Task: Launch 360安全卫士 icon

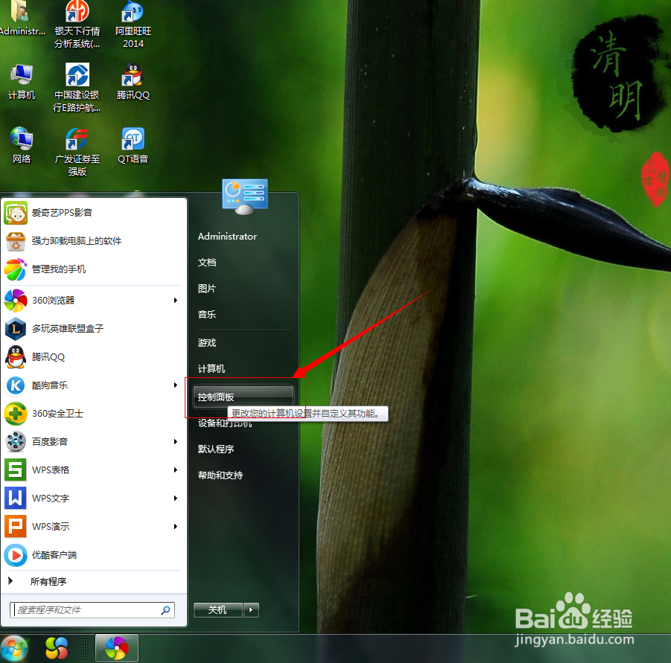Action: click(16, 414)
